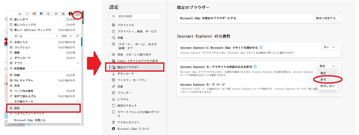Open システム settings section
The width and height of the screenshot is (359, 135).
pyautogui.click(x=136, y=99)
